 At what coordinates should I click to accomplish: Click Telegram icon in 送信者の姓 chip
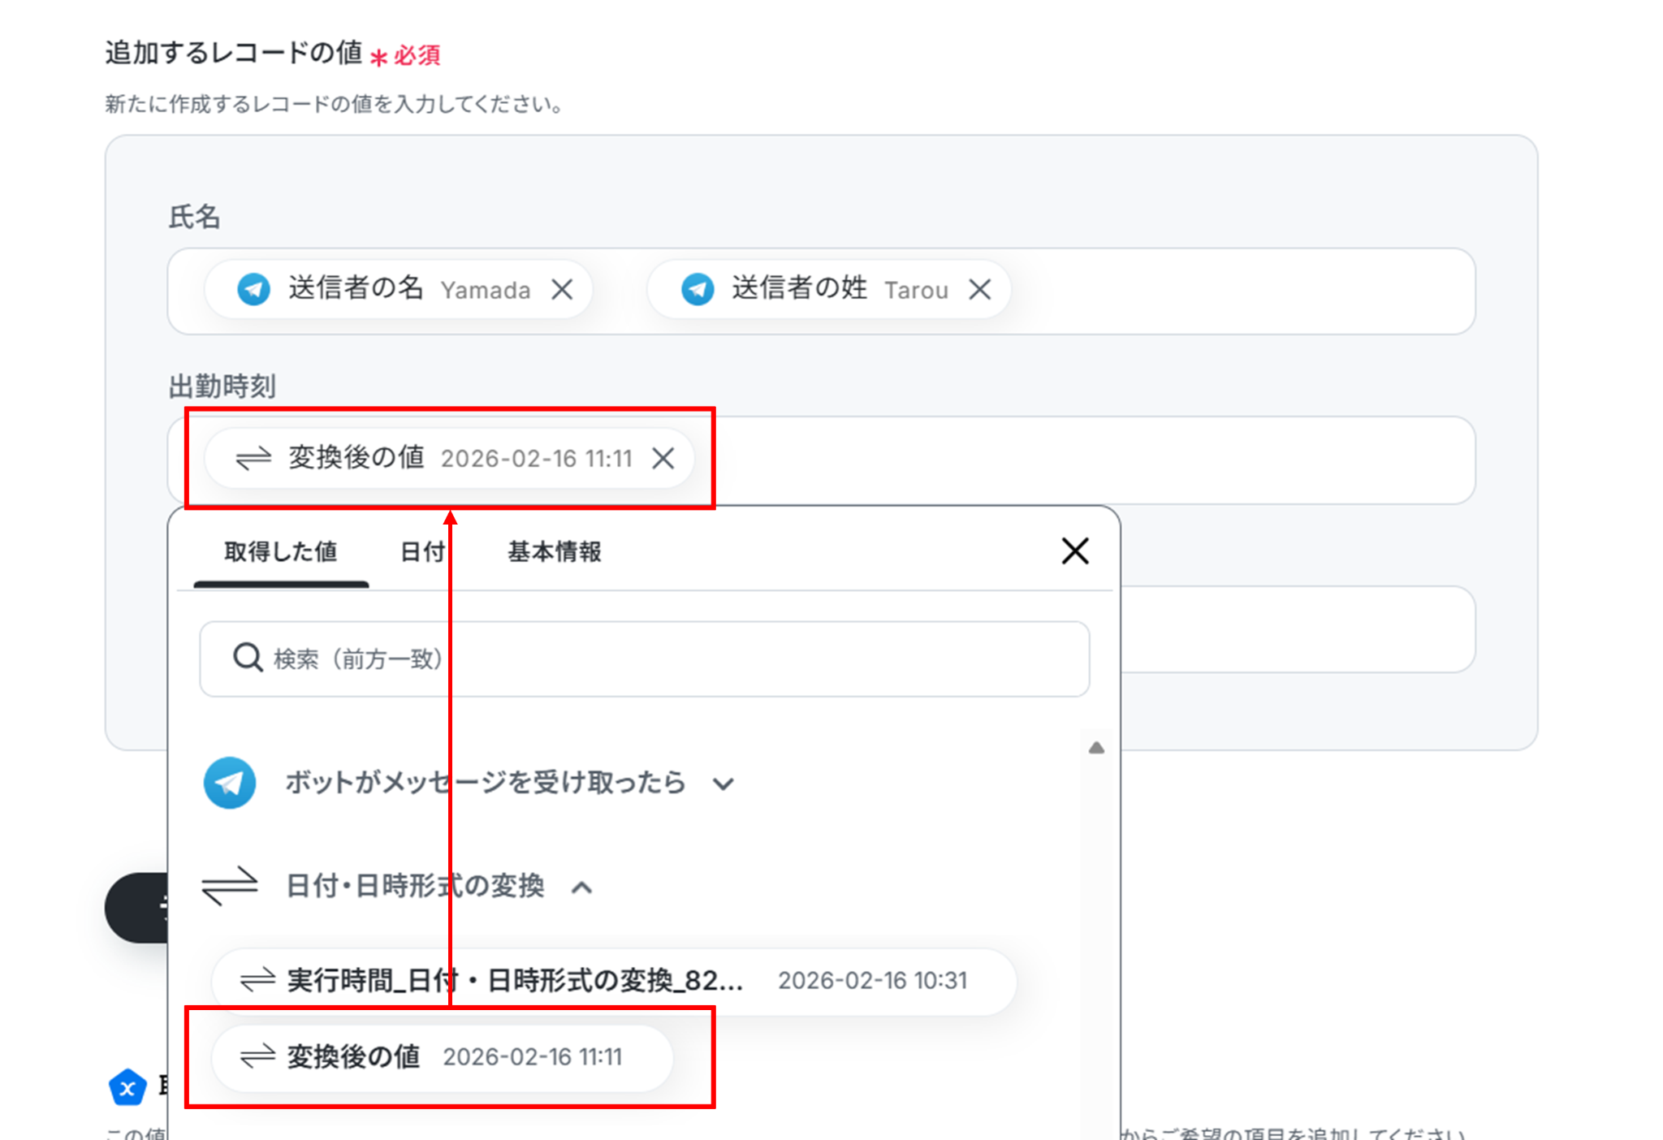(x=697, y=290)
